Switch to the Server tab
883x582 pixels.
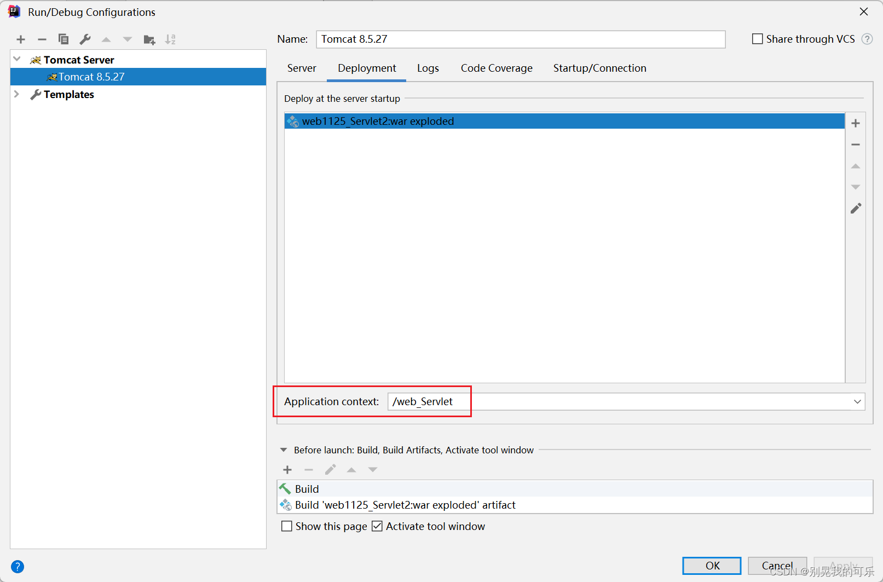(302, 68)
